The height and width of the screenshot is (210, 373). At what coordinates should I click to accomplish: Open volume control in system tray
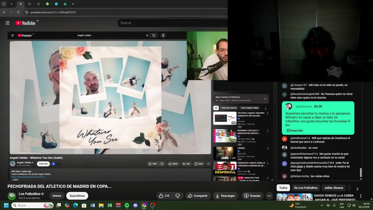[x=354, y=205]
